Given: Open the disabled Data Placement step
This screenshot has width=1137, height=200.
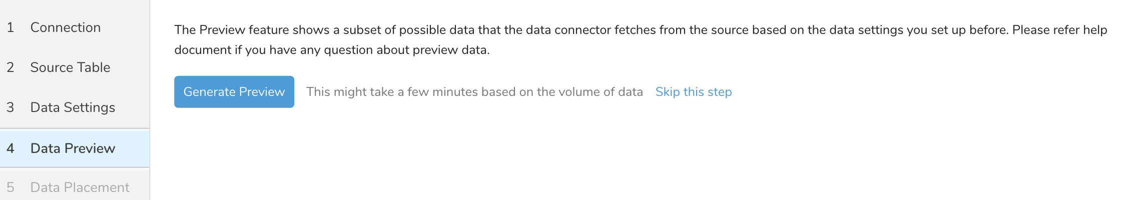Looking at the screenshot, I should tap(80, 187).
